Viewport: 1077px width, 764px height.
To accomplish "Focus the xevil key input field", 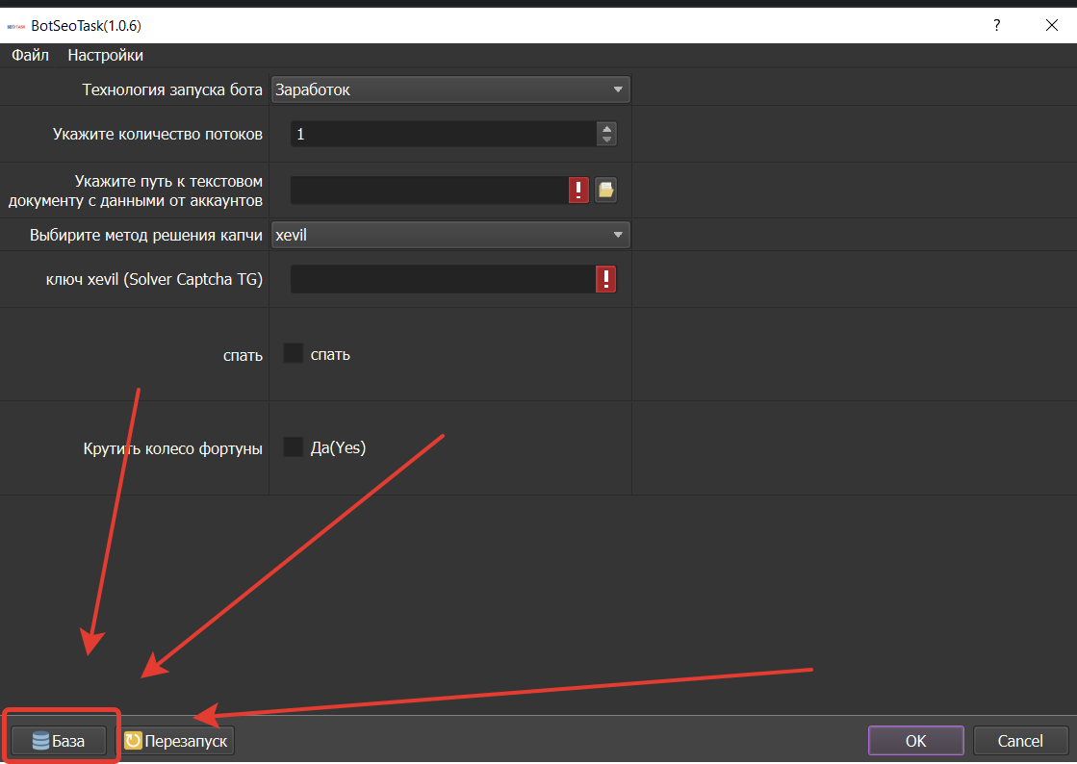I will click(x=443, y=279).
